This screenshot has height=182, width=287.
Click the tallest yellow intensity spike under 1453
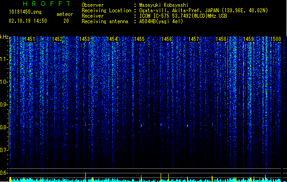coord(85,177)
